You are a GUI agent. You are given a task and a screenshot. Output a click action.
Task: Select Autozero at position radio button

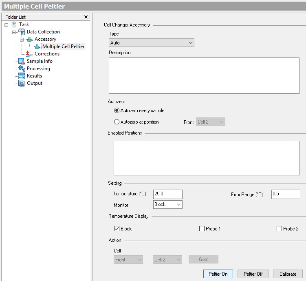click(117, 122)
